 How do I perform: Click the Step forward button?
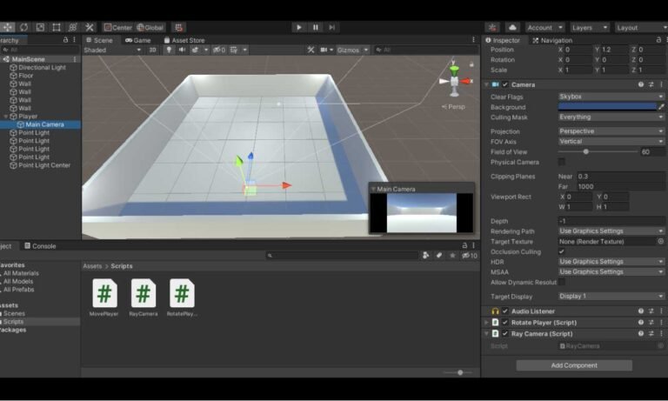[x=331, y=27]
